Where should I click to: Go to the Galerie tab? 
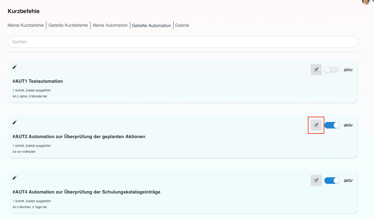click(x=182, y=25)
